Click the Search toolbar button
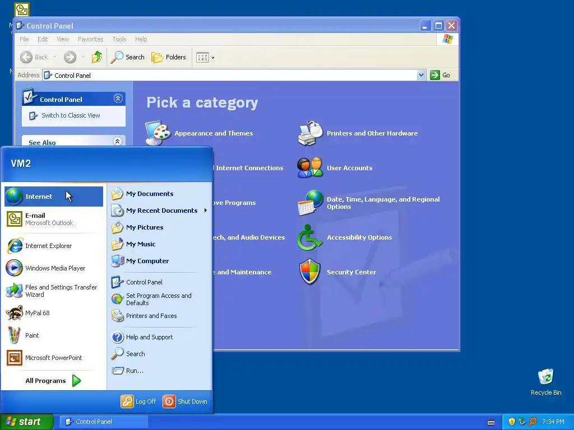 pyautogui.click(x=127, y=57)
